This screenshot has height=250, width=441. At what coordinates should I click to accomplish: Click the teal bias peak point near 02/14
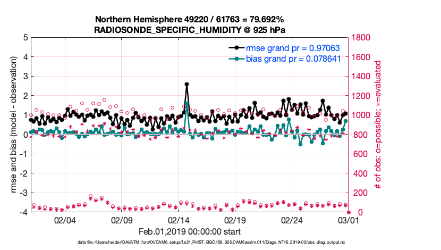pos(186,103)
